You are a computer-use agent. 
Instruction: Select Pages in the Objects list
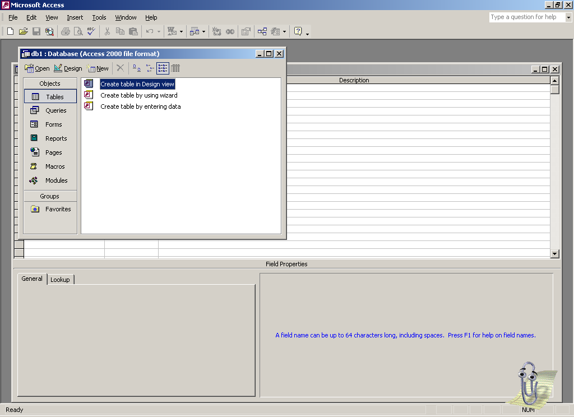(50, 152)
